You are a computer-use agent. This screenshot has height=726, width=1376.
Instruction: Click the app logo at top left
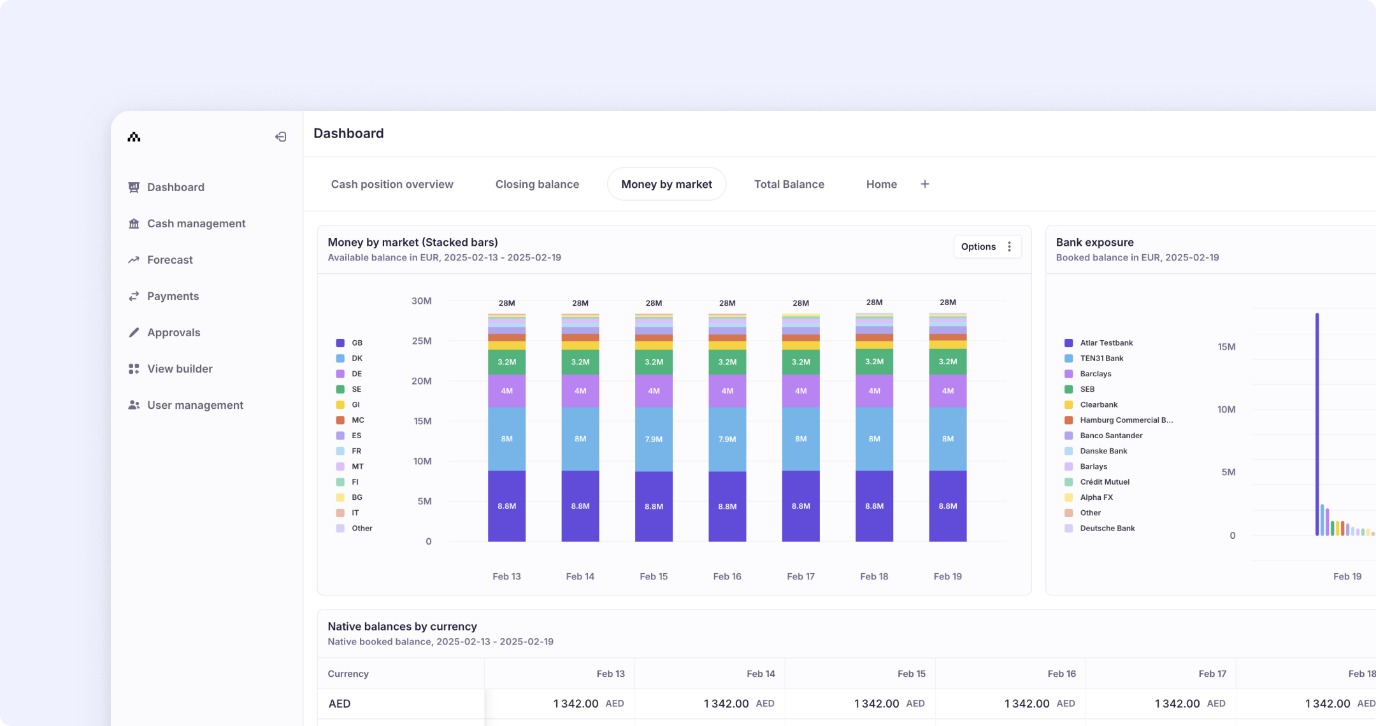point(134,137)
